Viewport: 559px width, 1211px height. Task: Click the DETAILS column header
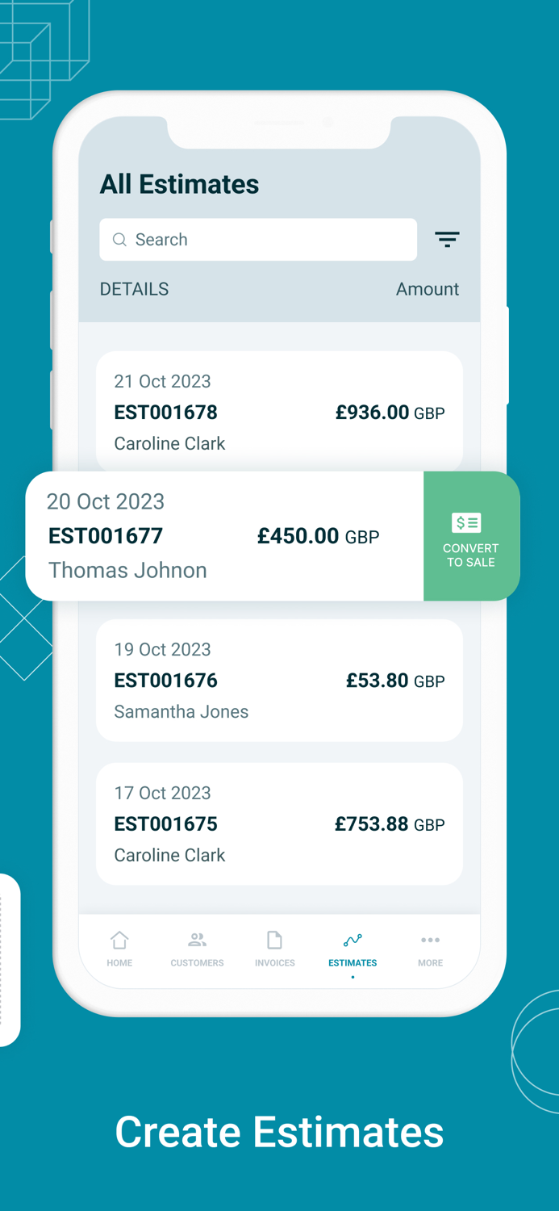click(x=134, y=288)
